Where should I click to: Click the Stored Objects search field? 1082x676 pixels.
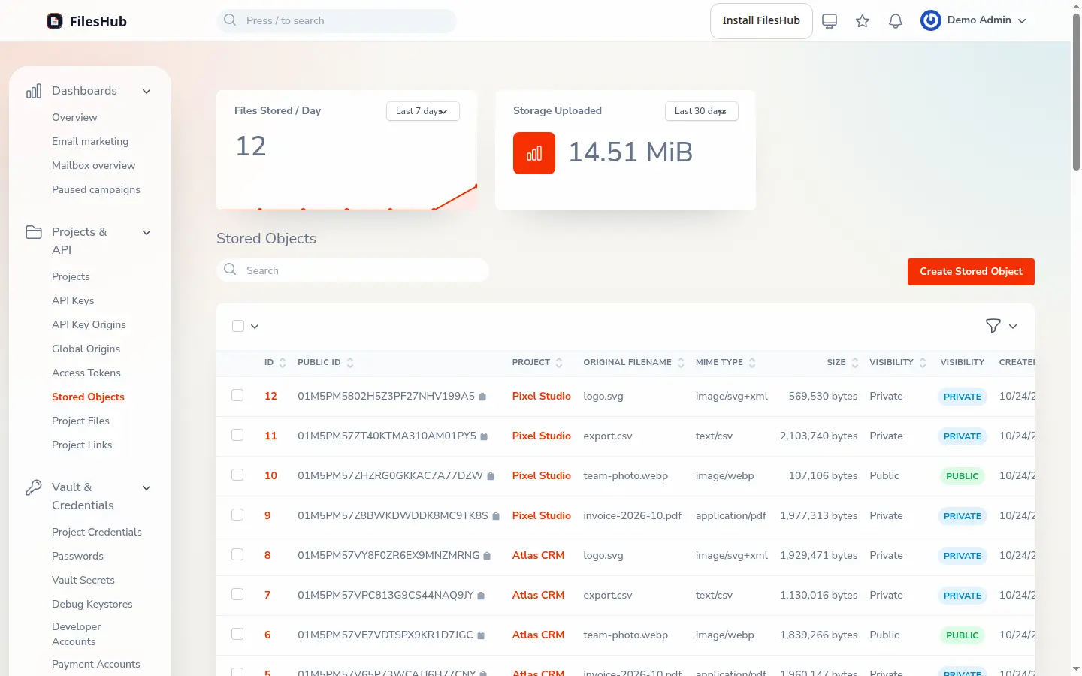353,270
